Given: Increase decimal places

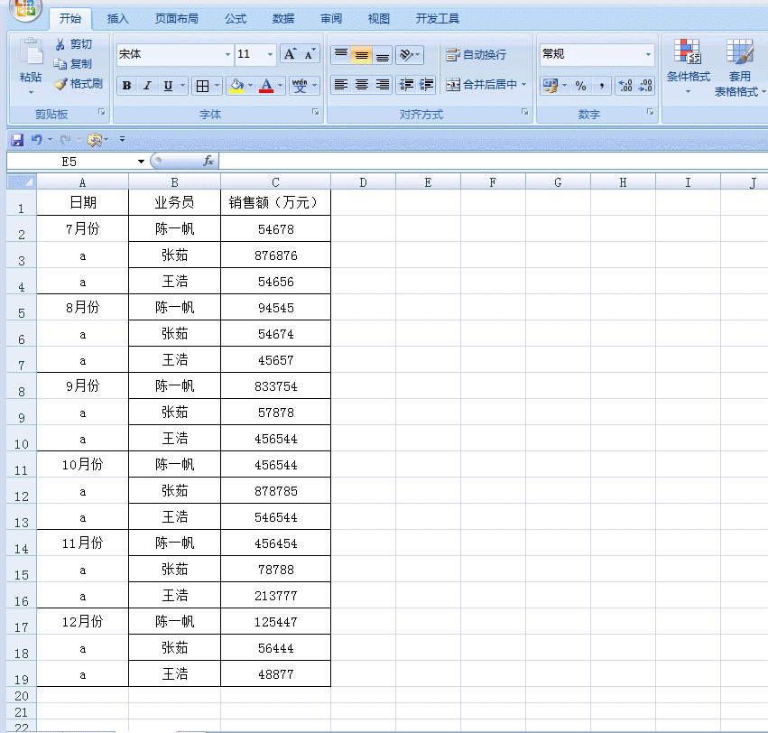Looking at the screenshot, I should pos(625,86).
